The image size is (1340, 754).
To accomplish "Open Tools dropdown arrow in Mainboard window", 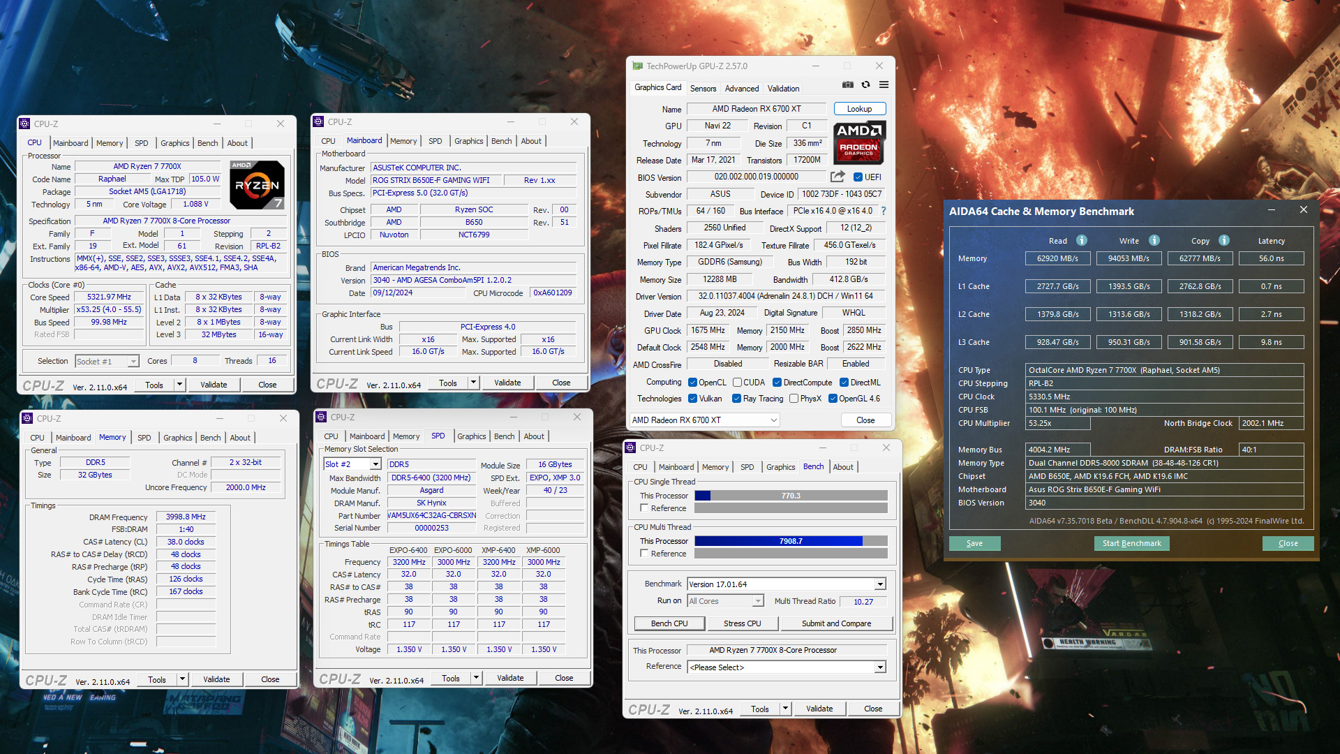I will (x=473, y=383).
